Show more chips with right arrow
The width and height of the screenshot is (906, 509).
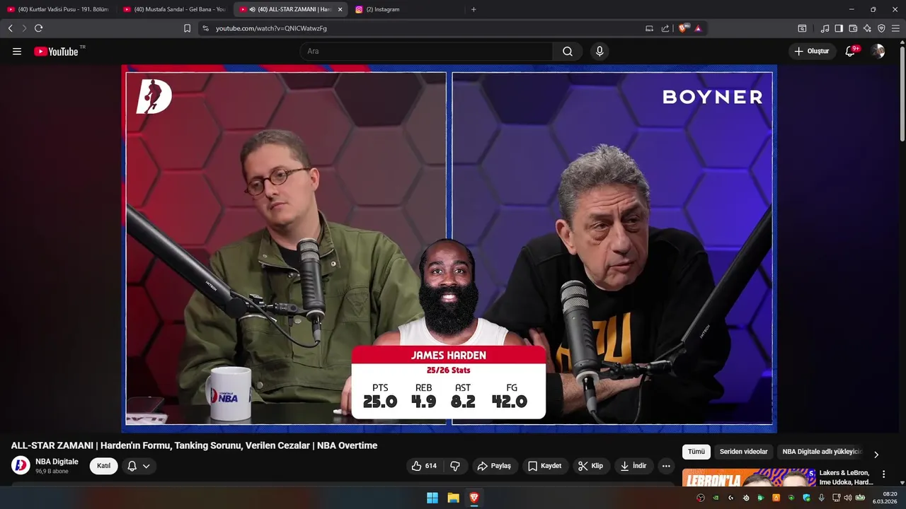(x=876, y=455)
